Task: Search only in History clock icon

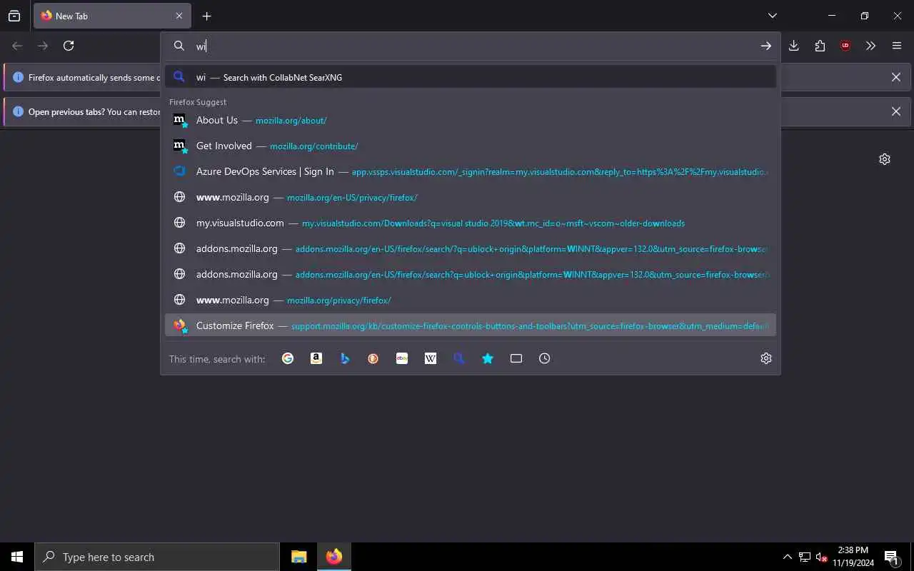Action: tap(545, 358)
